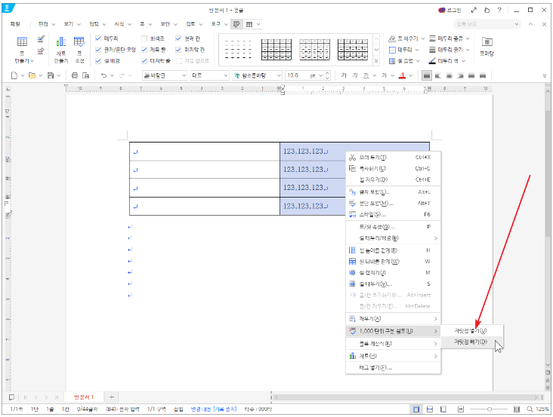Screen dimensions: 553x417
Task: Click the zoom slider in status bar
Action: (x=490, y=409)
